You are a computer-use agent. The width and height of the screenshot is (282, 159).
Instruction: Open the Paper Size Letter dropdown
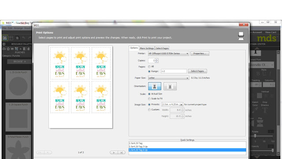[168, 78]
